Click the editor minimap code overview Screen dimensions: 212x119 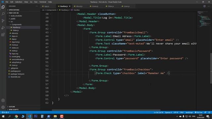[x=203, y=19]
